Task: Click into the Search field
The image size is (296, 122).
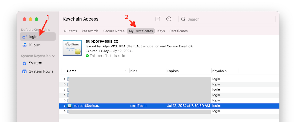Action: pos(230,19)
